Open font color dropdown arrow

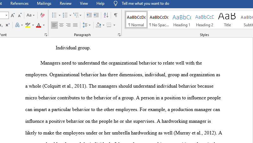click(x=44, y=25)
